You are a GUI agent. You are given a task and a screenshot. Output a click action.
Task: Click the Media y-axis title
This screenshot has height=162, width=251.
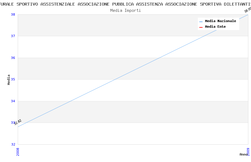pos(9,80)
